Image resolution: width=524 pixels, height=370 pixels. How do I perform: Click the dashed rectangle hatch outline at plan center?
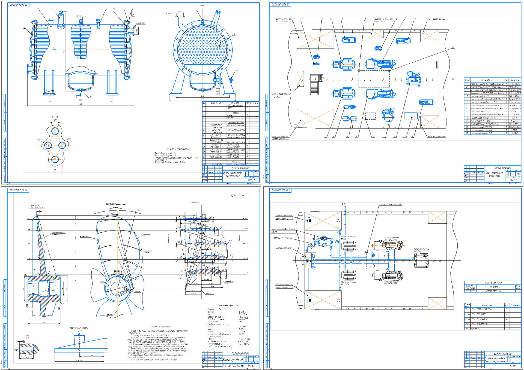coord(374,79)
